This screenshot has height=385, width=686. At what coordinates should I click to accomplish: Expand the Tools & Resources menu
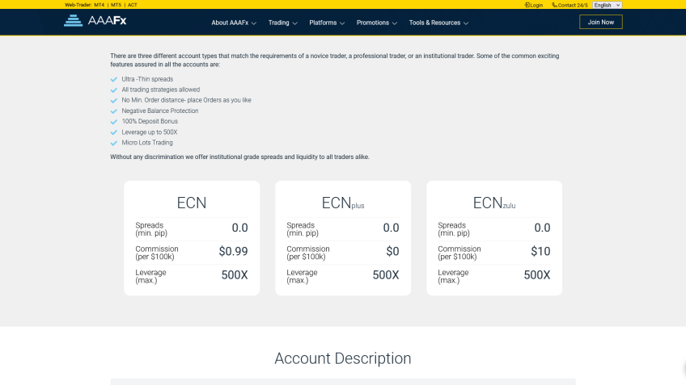[438, 23]
